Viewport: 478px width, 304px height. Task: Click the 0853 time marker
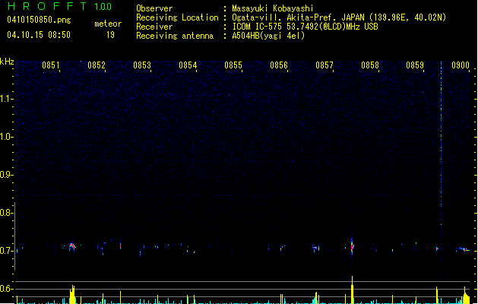pyautogui.click(x=142, y=65)
